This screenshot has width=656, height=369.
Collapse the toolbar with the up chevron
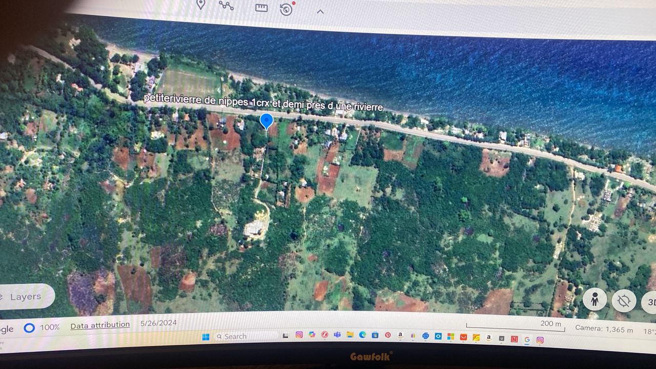(320, 11)
